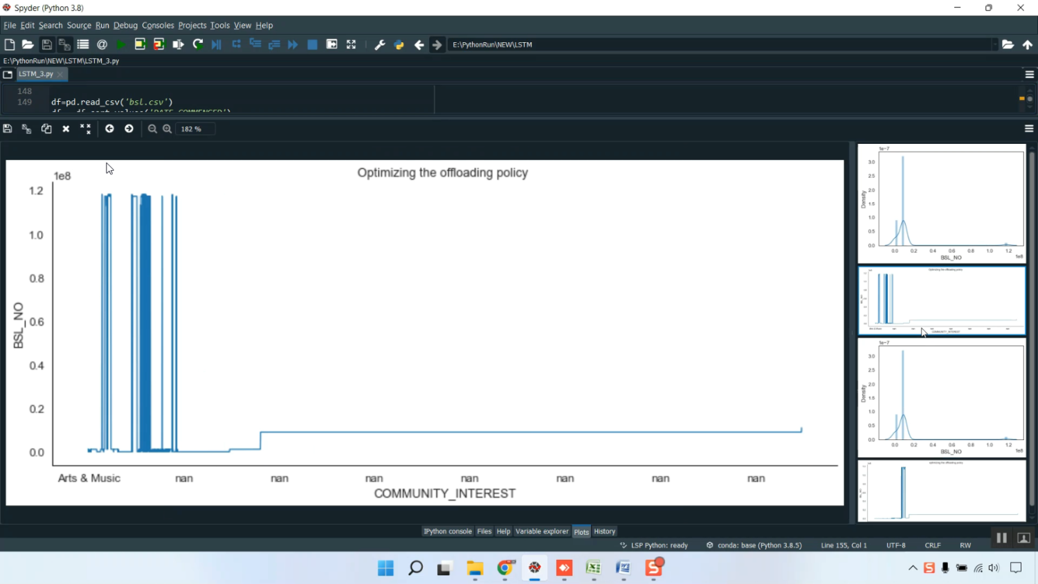Open Spyder preferences via wrench icon
The width and height of the screenshot is (1038, 584).
(379, 44)
